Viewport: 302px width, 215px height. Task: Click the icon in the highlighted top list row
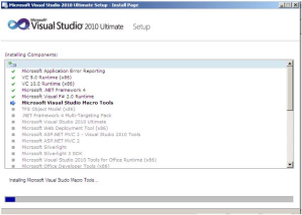pos(13,64)
